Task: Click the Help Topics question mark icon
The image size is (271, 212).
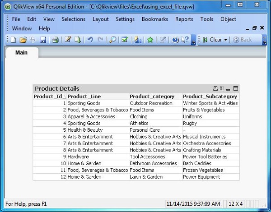Action: (175, 40)
